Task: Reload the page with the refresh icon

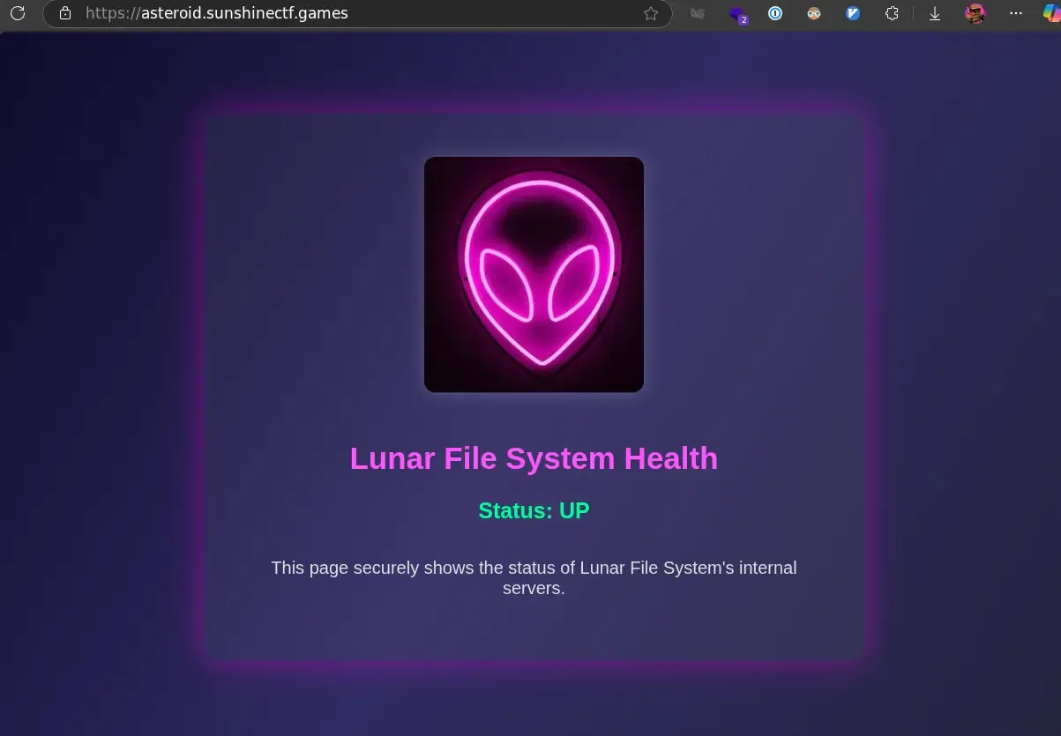Action: pyautogui.click(x=17, y=13)
